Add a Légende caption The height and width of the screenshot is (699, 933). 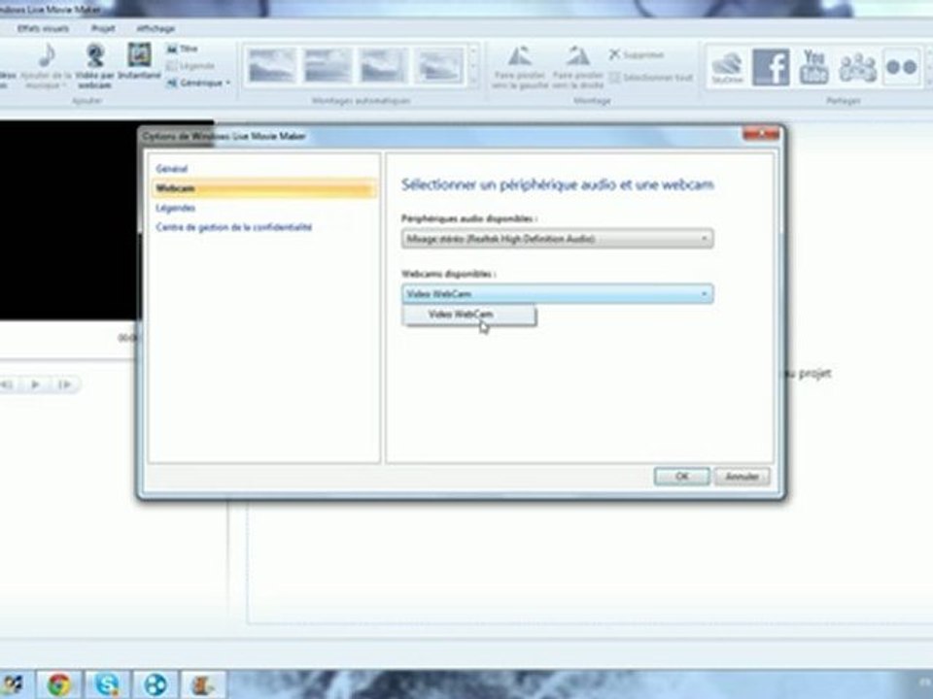190,65
